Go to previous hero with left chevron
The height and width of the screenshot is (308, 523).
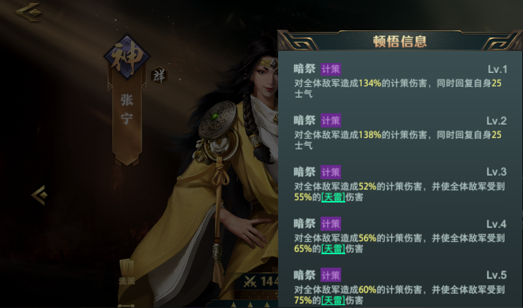40,195
